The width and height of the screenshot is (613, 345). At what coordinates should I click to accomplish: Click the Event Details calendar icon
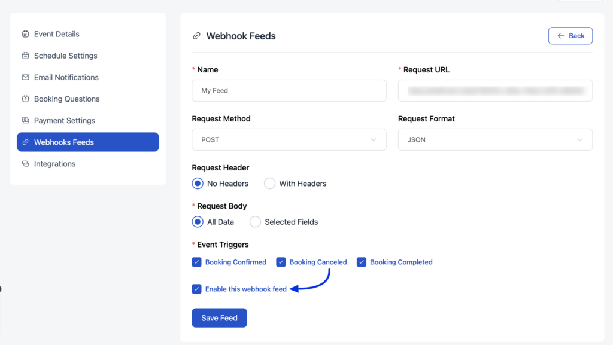25,34
